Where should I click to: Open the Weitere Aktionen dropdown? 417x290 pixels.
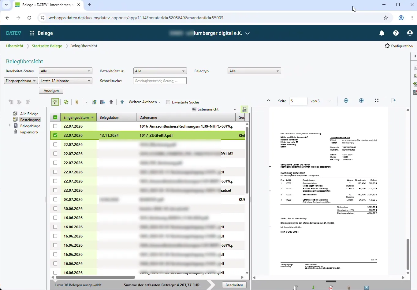point(145,102)
